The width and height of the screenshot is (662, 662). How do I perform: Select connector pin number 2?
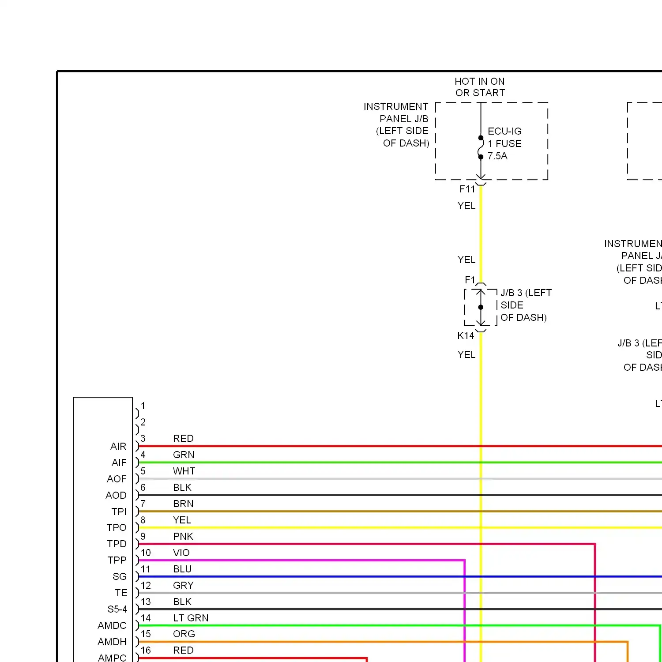(x=143, y=422)
